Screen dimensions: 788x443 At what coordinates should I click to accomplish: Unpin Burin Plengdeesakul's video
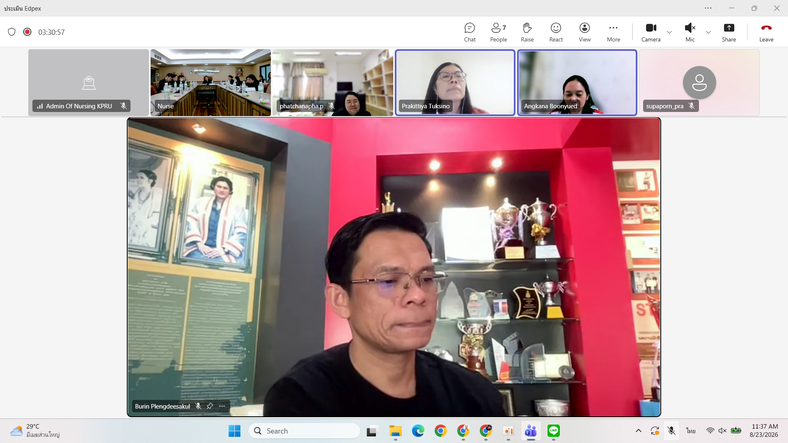pos(210,406)
